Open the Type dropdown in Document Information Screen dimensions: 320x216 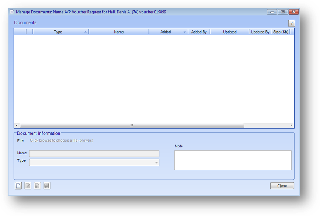[156, 163]
